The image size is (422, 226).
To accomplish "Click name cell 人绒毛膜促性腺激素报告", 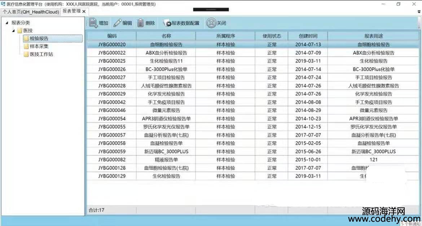I will pos(166,86).
